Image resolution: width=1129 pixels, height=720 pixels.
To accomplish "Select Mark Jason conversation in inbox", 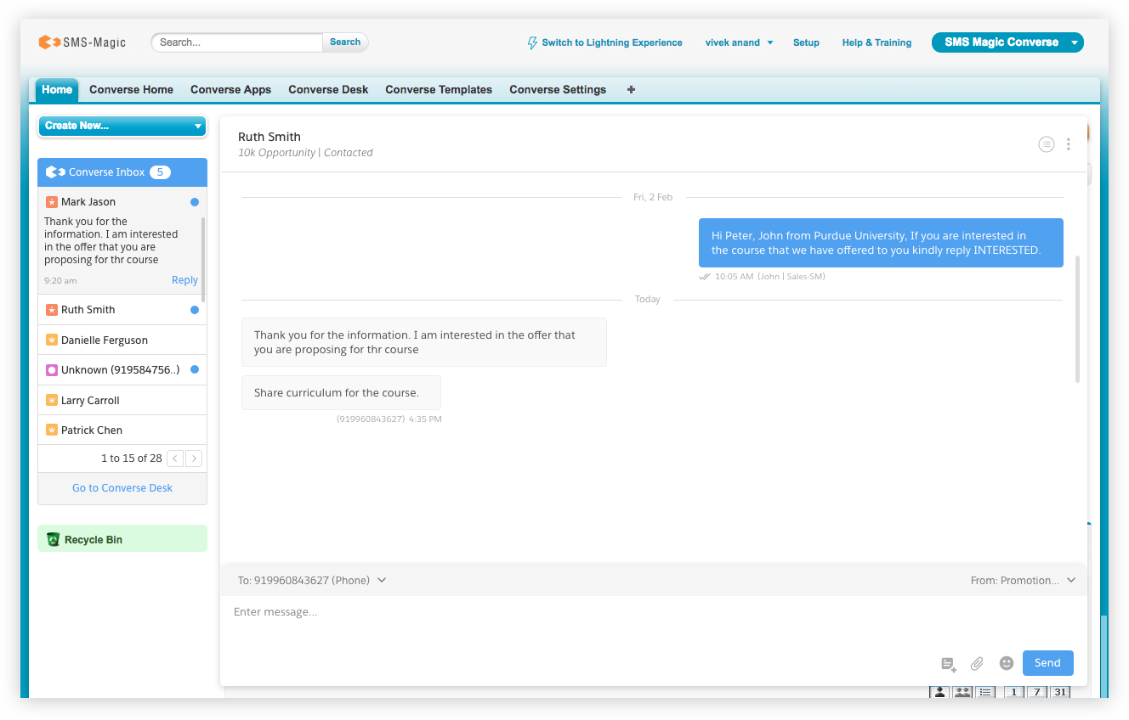I will click(122, 241).
